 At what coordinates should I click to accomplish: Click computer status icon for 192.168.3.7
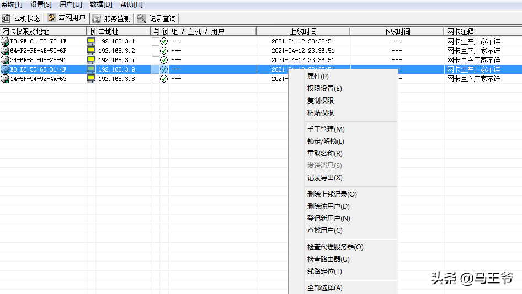[91, 60]
